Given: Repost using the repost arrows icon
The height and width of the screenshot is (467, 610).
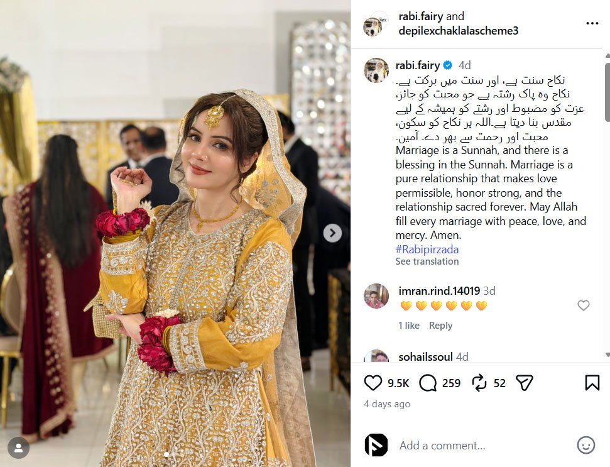Looking at the screenshot, I should point(479,383).
